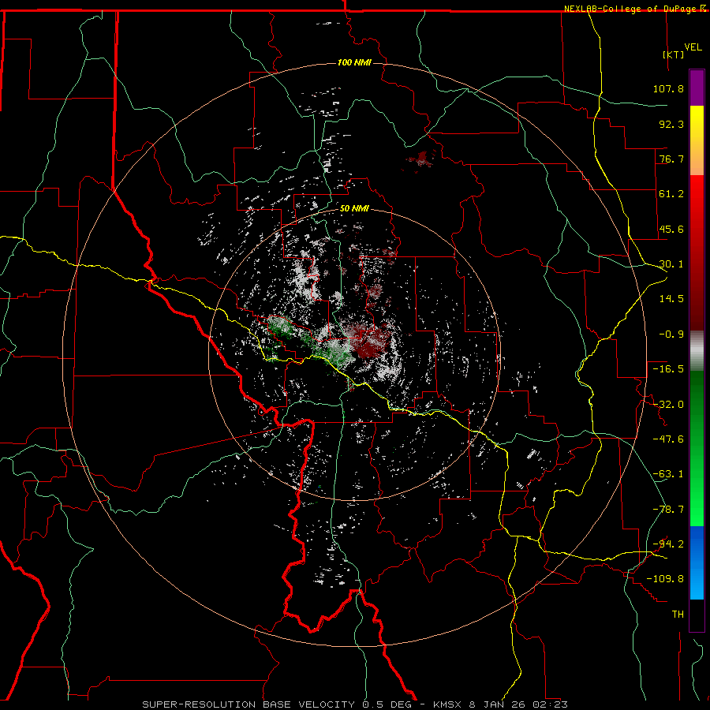The image size is (710, 710).
Task: Click the 02:23 timestamp
Action: pos(551,704)
